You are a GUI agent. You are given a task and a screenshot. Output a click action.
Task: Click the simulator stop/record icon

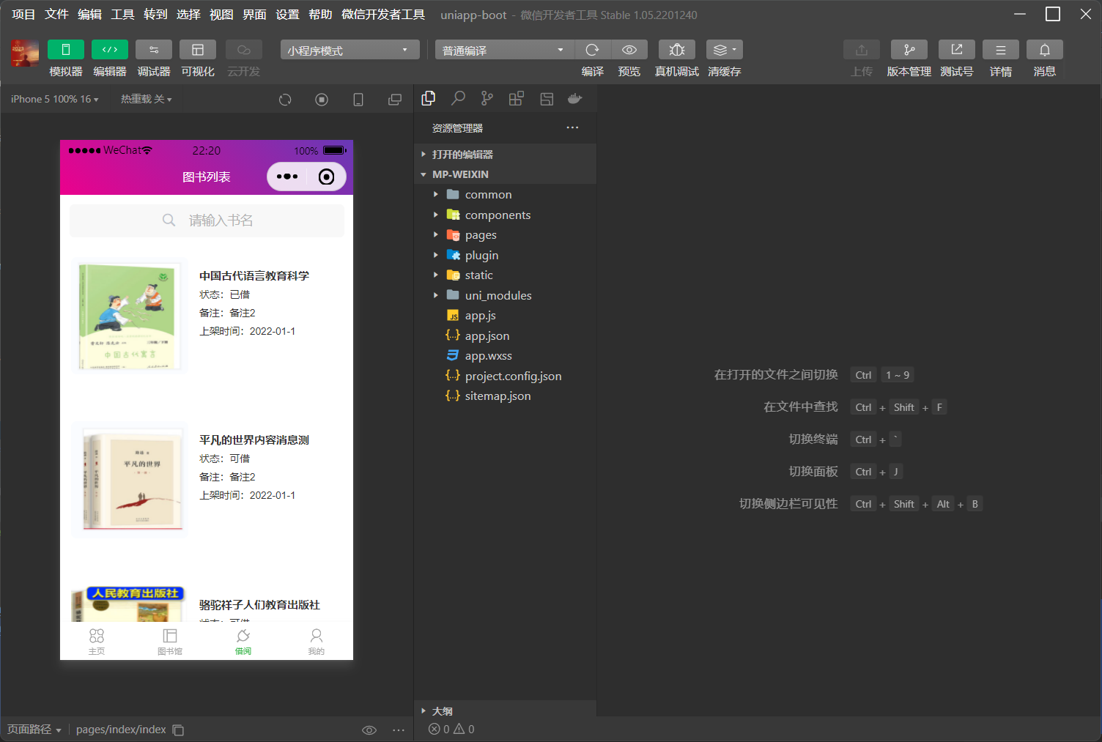pos(322,100)
